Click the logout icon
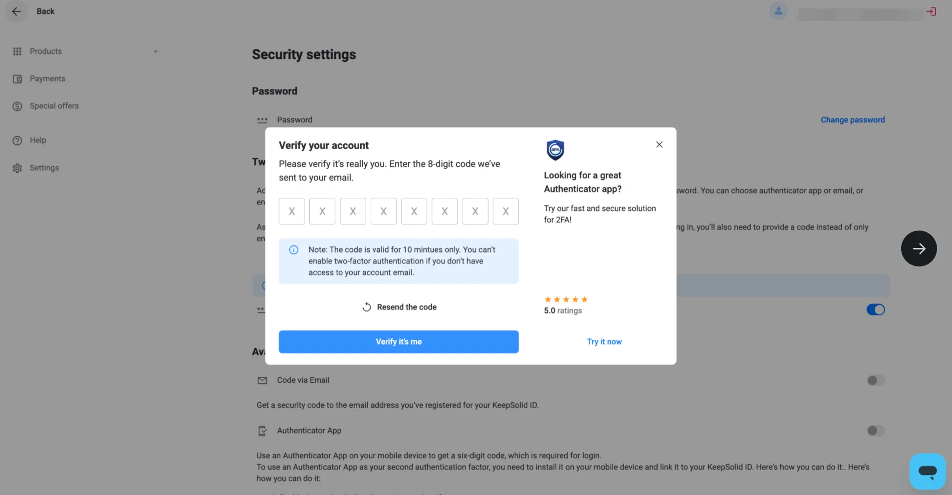Viewport: 952px width, 495px height. tap(931, 11)
